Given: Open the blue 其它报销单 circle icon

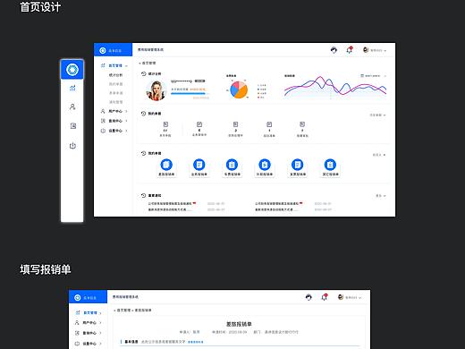Looking at the screenshot, I should 330,165.
